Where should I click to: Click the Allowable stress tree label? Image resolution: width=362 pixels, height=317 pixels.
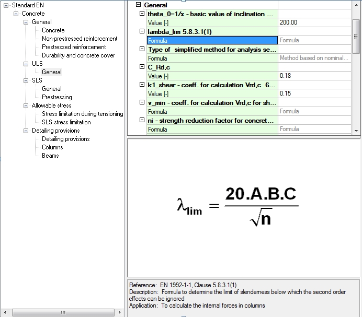tap(51, 105)
